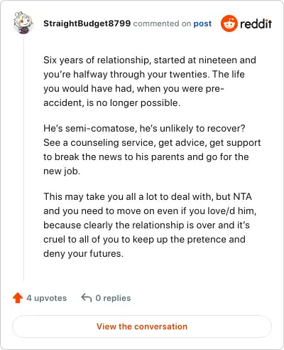This screenshot has height=350, width=284.
Task: Click the words "new job."
Action: (x=62, y=171)
